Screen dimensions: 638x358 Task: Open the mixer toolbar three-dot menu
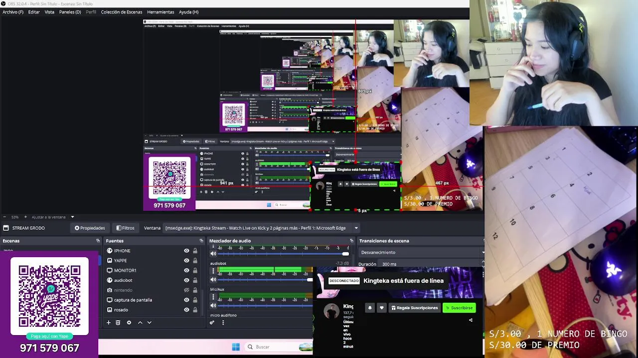223,323
